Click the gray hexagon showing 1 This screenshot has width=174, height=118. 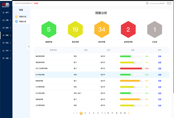click(x=154, y=29)
